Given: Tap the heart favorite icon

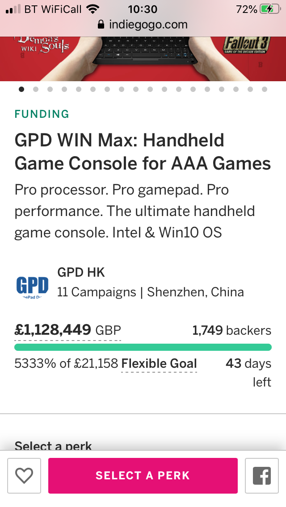Looking at the screenshot, I should pos(24,476).
